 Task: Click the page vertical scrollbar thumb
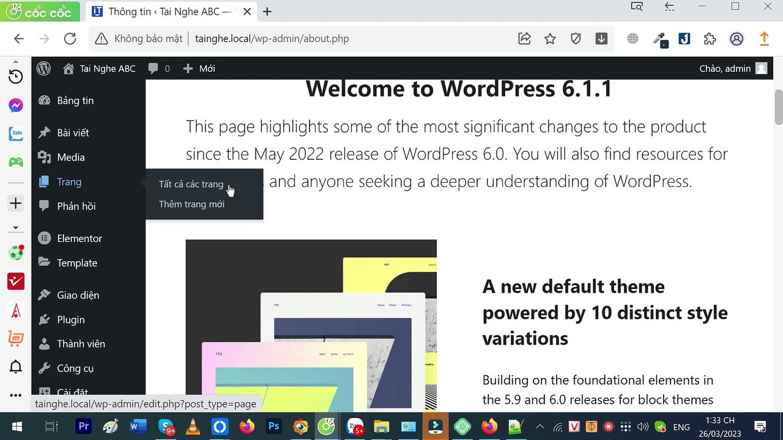[x=779, y=106]
